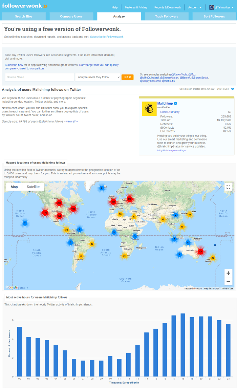Open bit.ly/MailchimpHomePage link
This screenshot has width=237, height=389.
171,151
